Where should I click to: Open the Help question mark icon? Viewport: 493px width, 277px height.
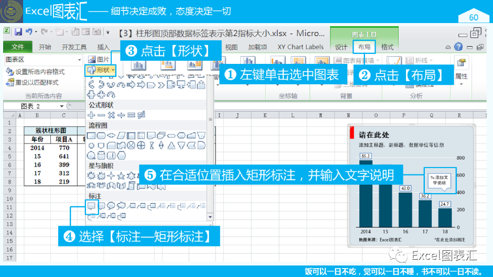point(458,47)
